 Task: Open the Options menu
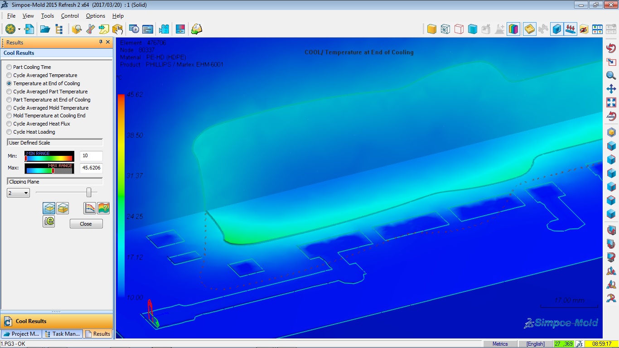tap(96, 16)
